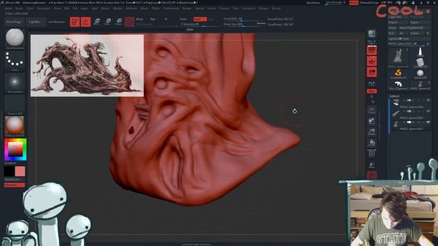Open the MatCap material picker
Image resolution: width=438 pixels, height=246 pixels.
[15, 126]
